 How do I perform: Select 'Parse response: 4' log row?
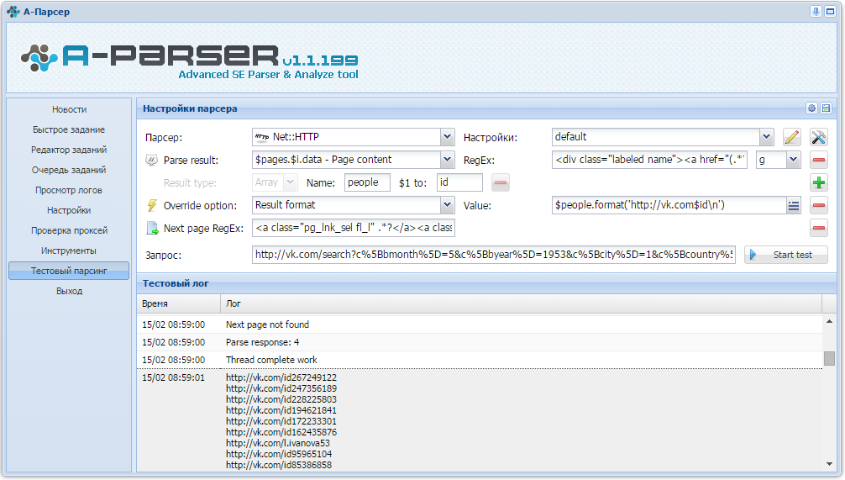pyautogui.click(x=480, y=342)
